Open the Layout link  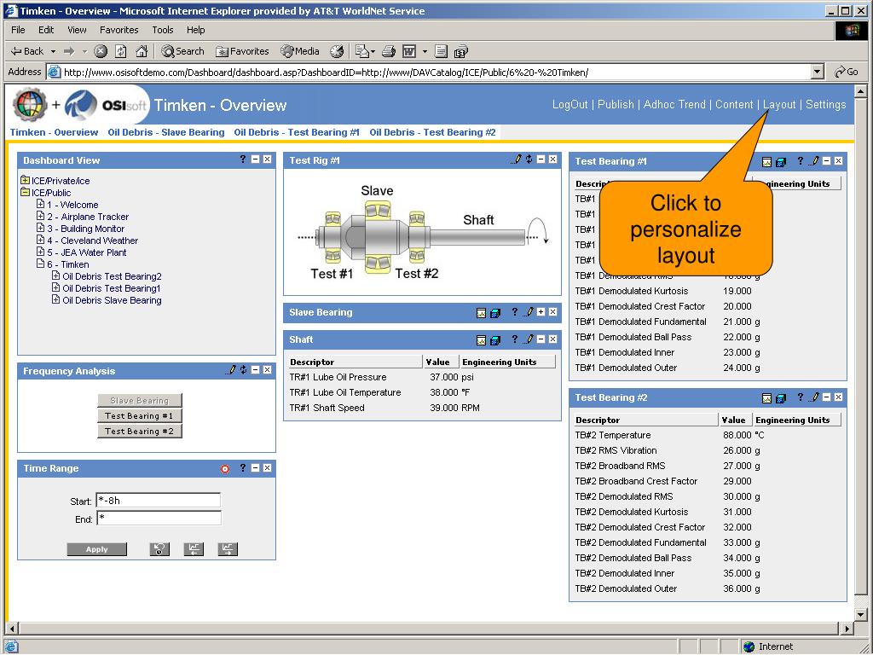(x=779, y=105)
